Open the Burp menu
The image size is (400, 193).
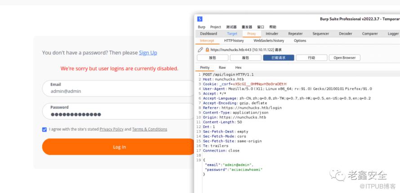point(201,27)
